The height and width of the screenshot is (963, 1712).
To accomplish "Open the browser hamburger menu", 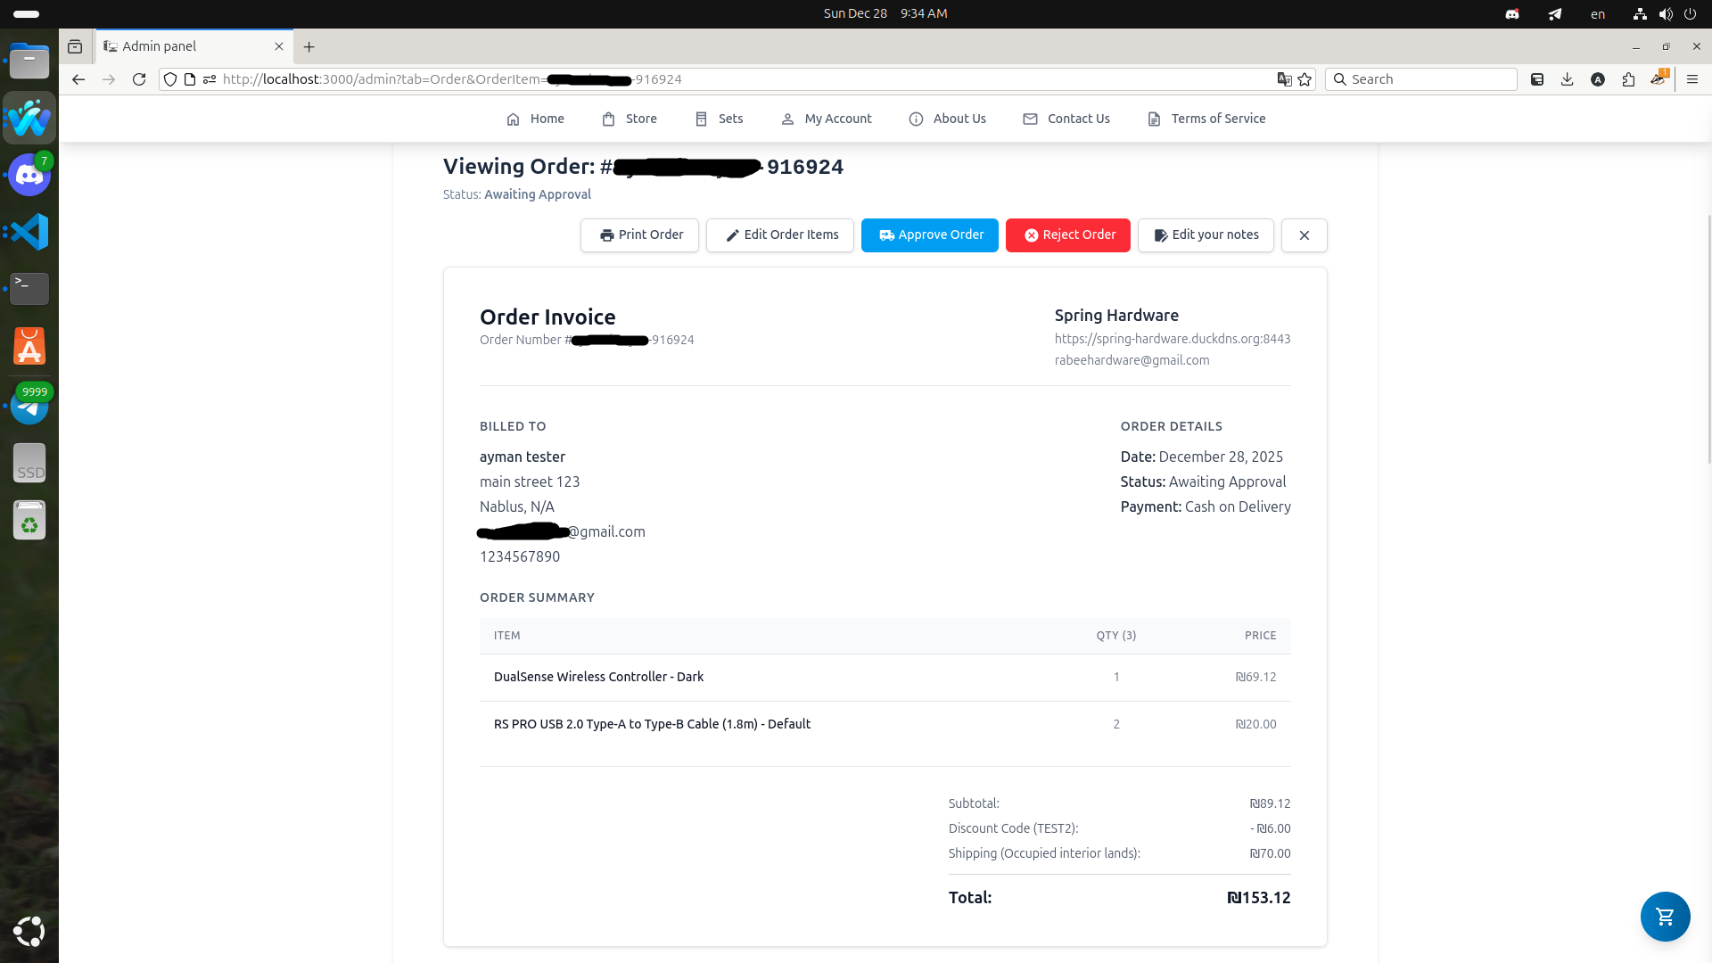I will (x=1693, y=79).
